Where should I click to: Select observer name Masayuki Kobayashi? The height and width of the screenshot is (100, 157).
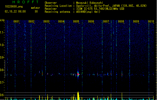(89, 3)
